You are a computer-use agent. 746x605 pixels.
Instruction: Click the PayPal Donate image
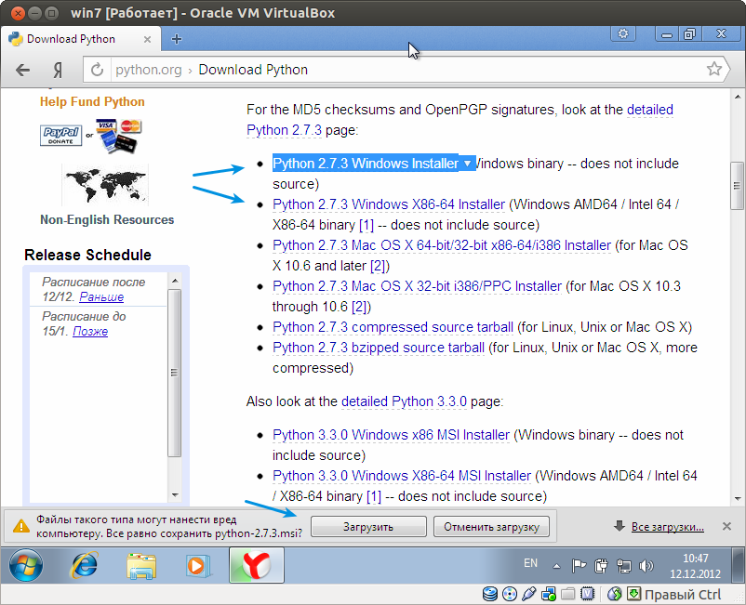coord(60,135)
